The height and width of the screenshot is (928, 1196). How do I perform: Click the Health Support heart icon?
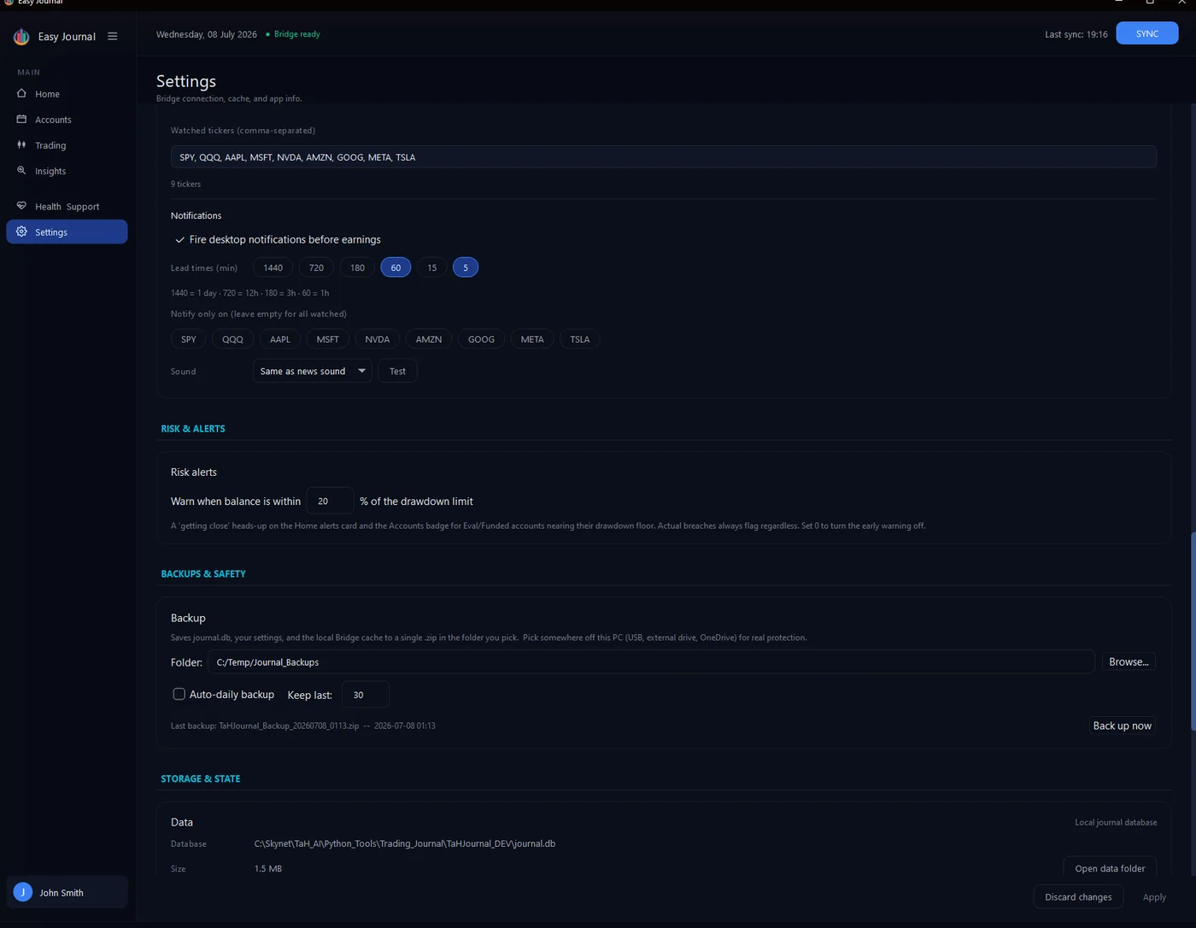click(x=21, y=205)
